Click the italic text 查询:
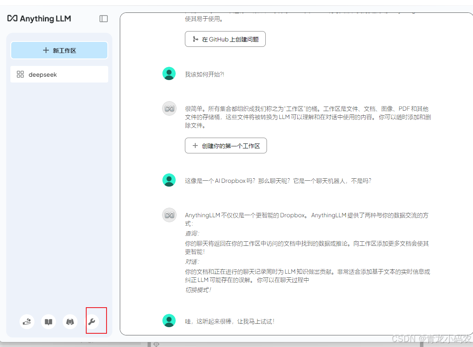Screen dimensions: 473x347 point(192,233)
